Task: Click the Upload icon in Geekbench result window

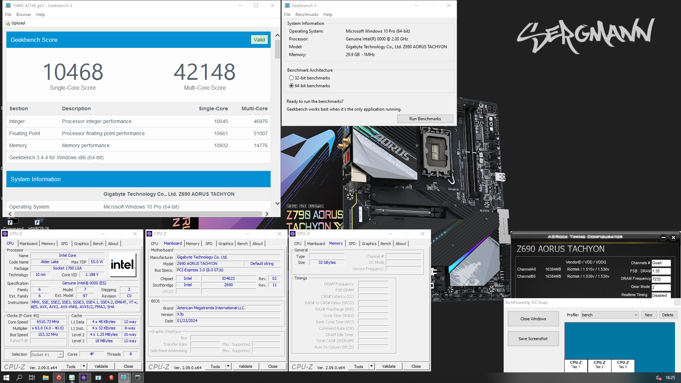Action: (7, 23)
